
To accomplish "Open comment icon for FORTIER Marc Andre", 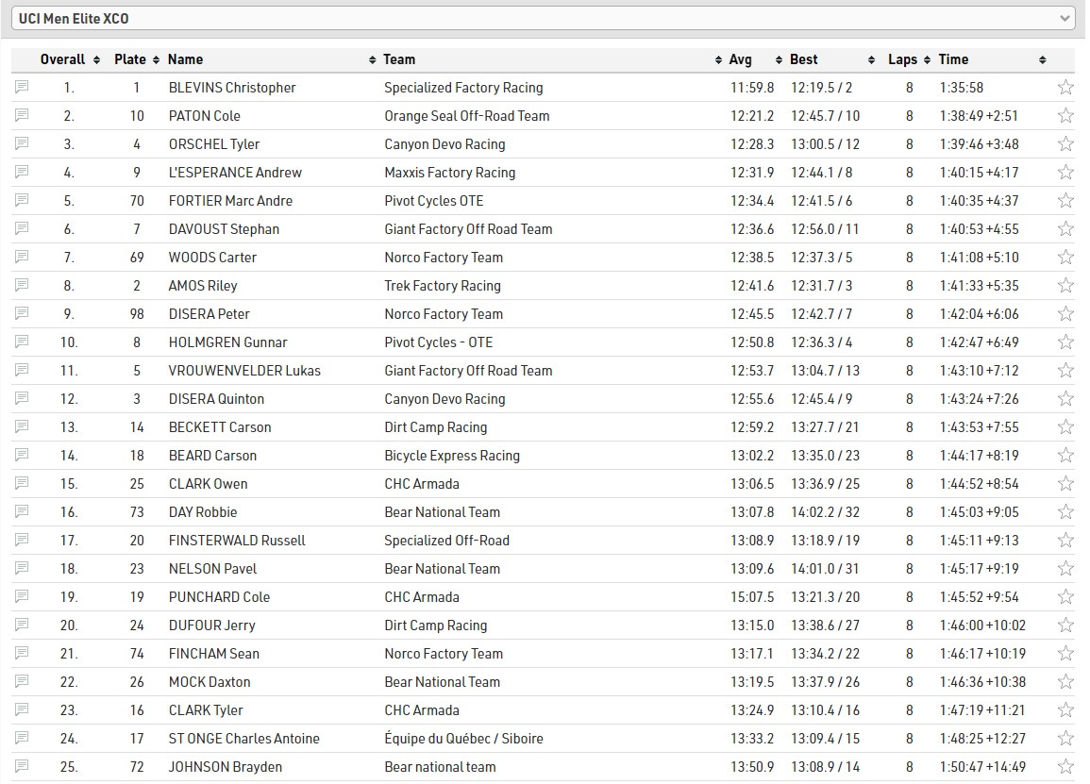I will point(23,200).
